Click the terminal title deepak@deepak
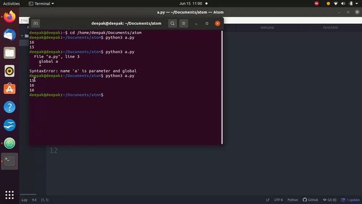Screen dimensions: 362x204 tap(126, 23)
